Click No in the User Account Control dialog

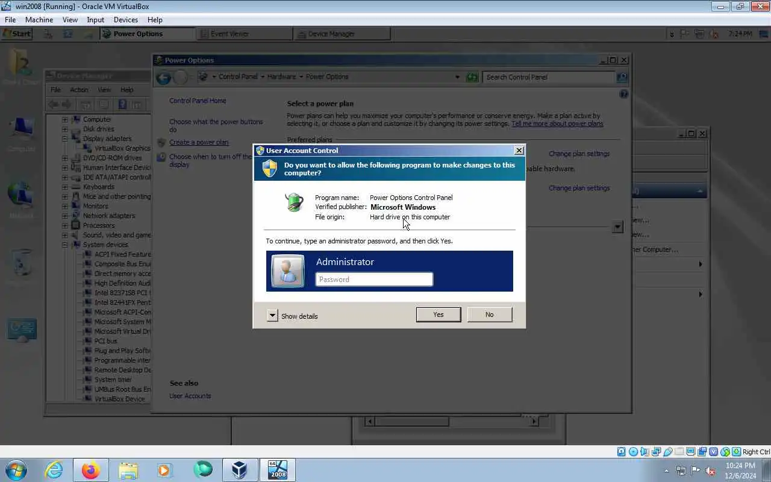[x=490, y=315]
